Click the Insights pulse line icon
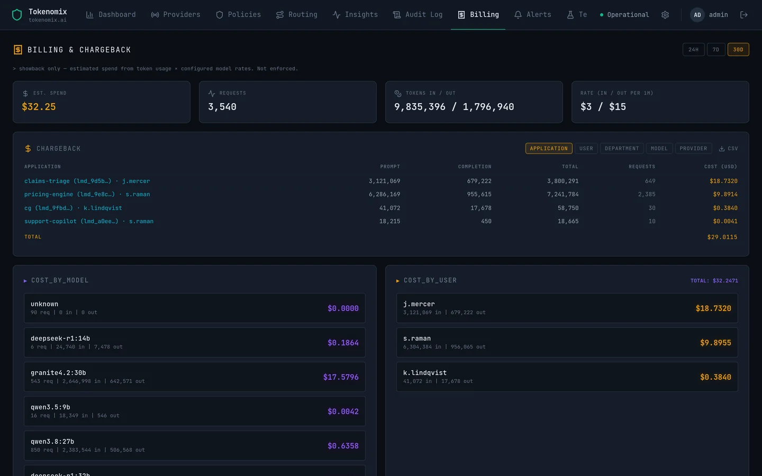Screen dimensions: 762x476 337,15
